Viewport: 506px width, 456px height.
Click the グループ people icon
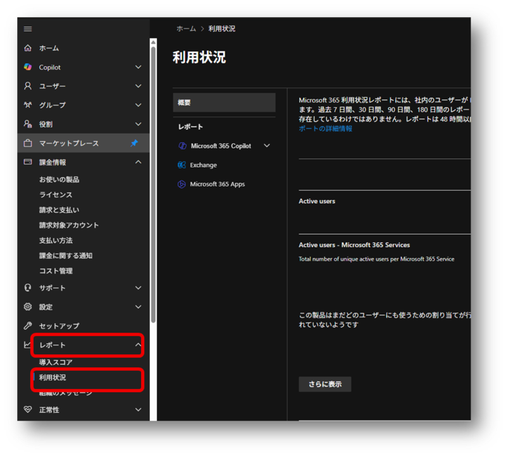[x=28, y=105]
